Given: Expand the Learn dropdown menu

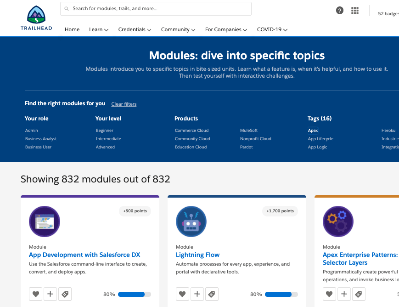Looking at the screenshot, I should [x=99, y=29].
